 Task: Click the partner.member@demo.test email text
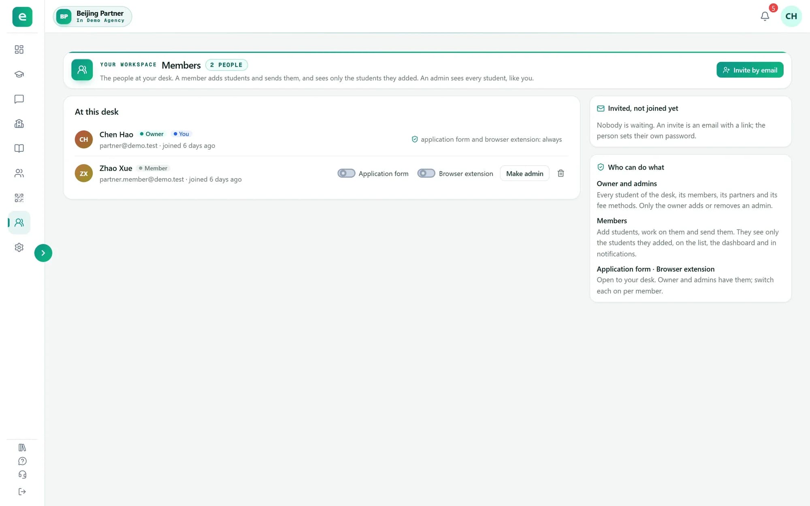[x=142, y=179]
